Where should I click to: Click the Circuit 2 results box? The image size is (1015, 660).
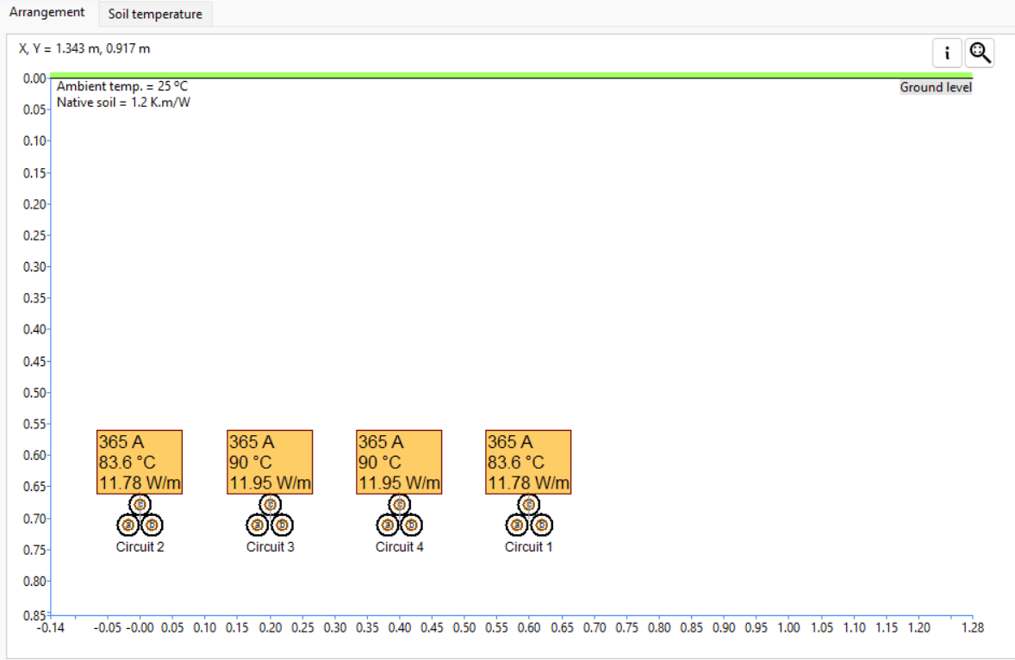[140, 462]
